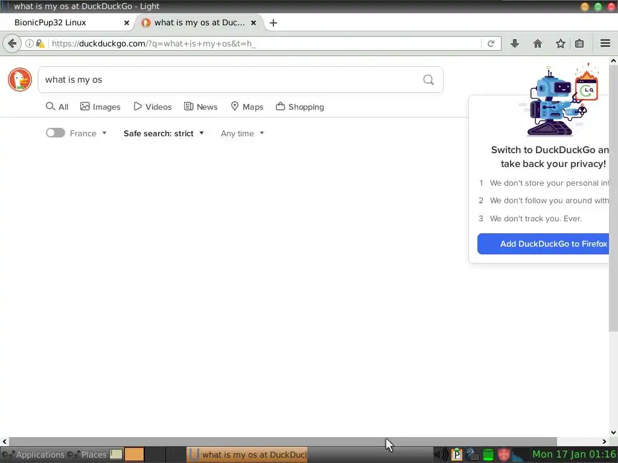
Task: Click the green storage drive tray icon
Action: click(488, 455)
